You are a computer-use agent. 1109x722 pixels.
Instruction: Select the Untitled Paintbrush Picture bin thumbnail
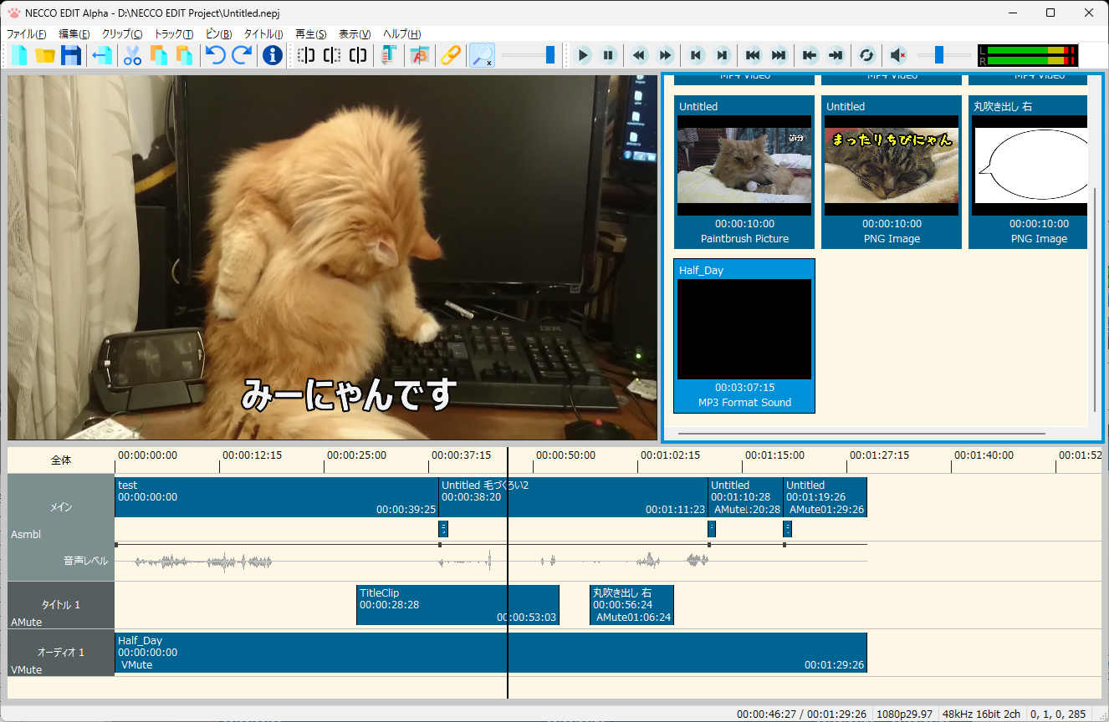pyautogui.click(x=744, y=172)
